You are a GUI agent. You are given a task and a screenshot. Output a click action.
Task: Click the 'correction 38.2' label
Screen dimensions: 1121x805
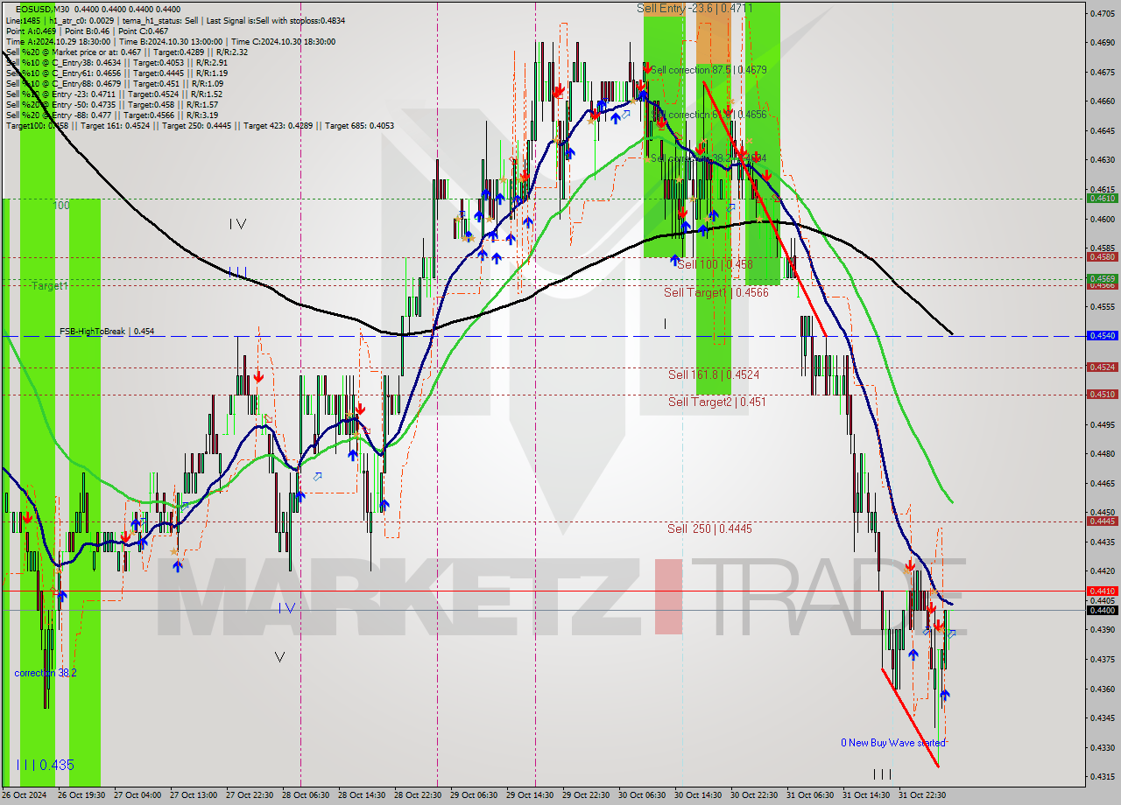coord(46,673)
